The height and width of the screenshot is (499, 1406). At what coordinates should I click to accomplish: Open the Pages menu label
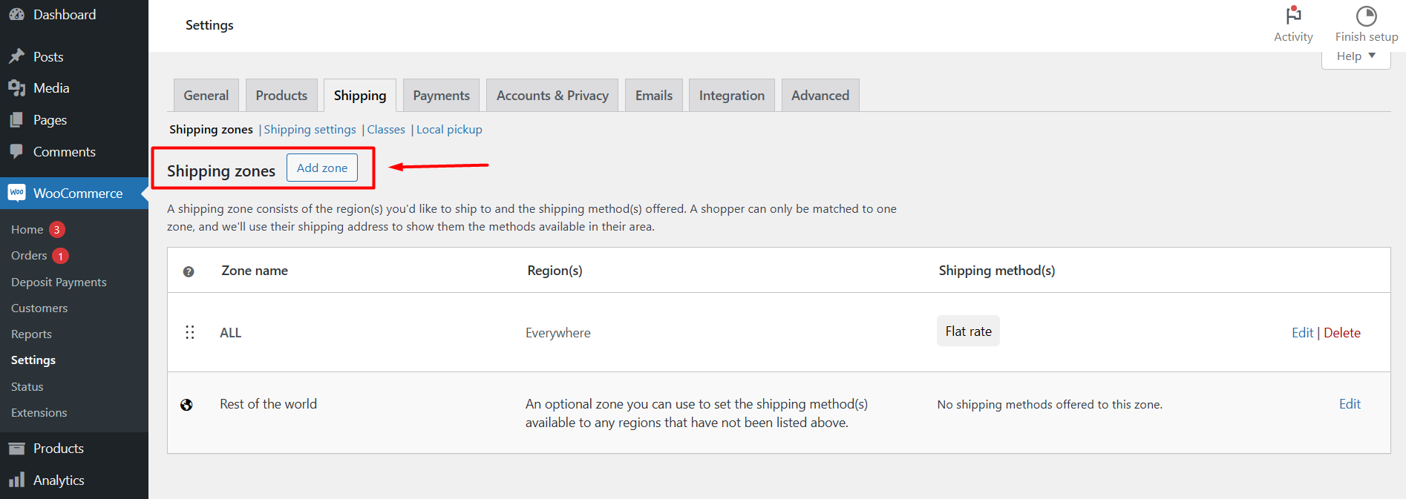(50, 119)
